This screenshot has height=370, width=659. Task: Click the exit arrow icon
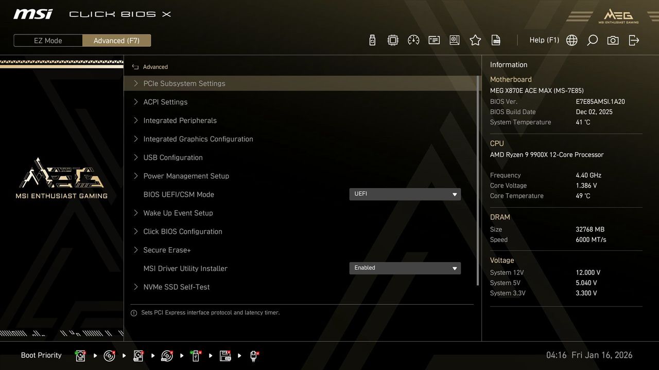[x=634, y=40]
